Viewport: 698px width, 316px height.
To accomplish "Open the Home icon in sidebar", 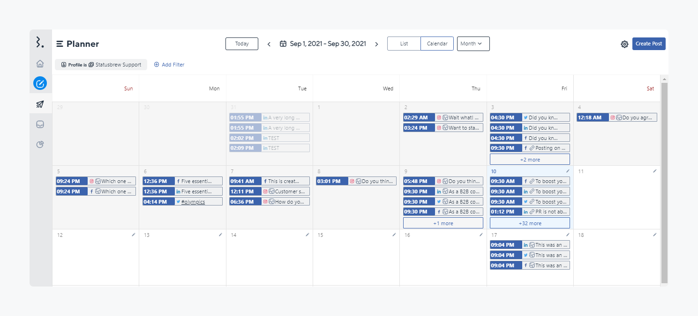I will pos(40,64).
